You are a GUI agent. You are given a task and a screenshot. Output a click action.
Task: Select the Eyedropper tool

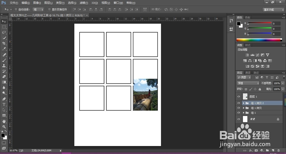click(4, 49)
